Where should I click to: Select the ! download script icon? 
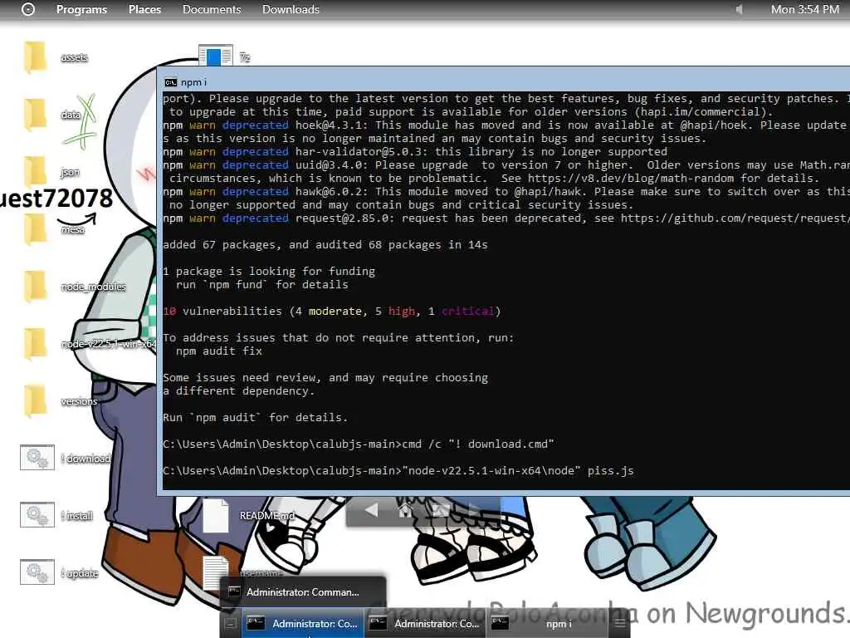click(37, 458)
